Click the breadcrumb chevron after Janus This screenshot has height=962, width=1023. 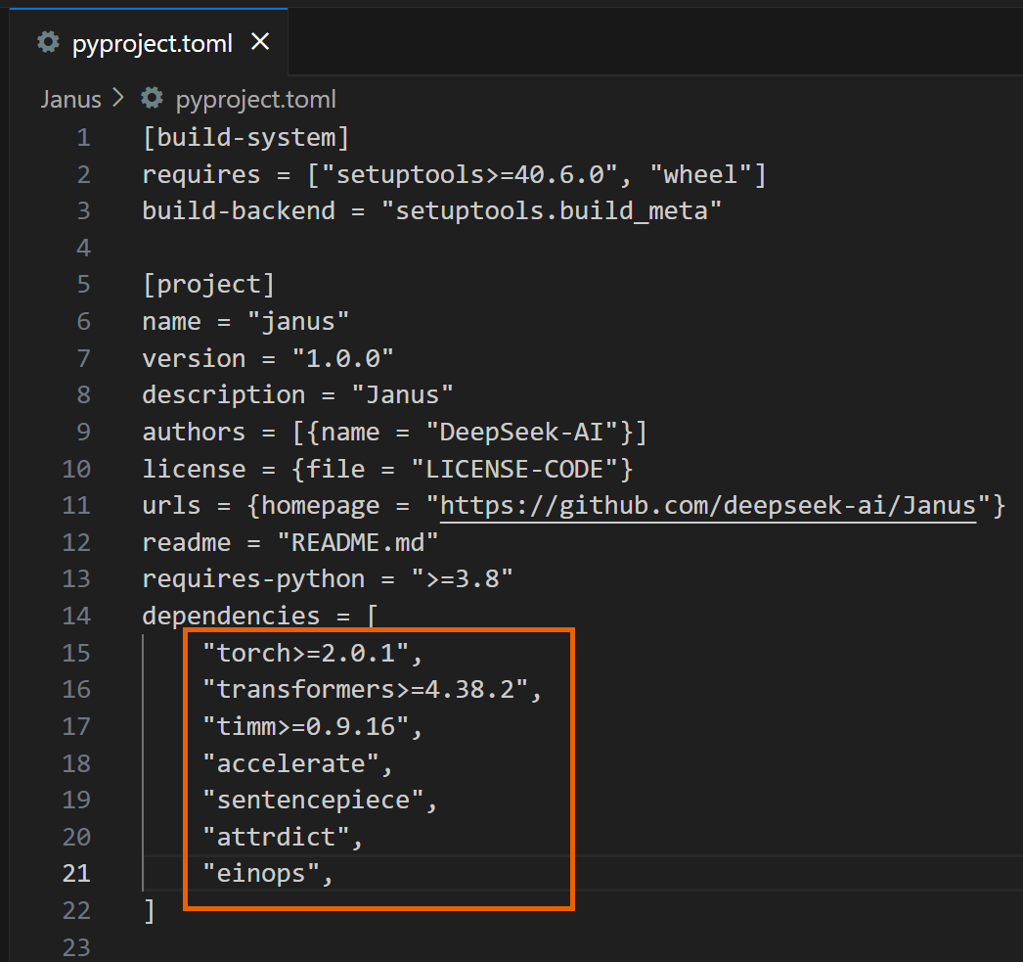[x=119, y=99]
